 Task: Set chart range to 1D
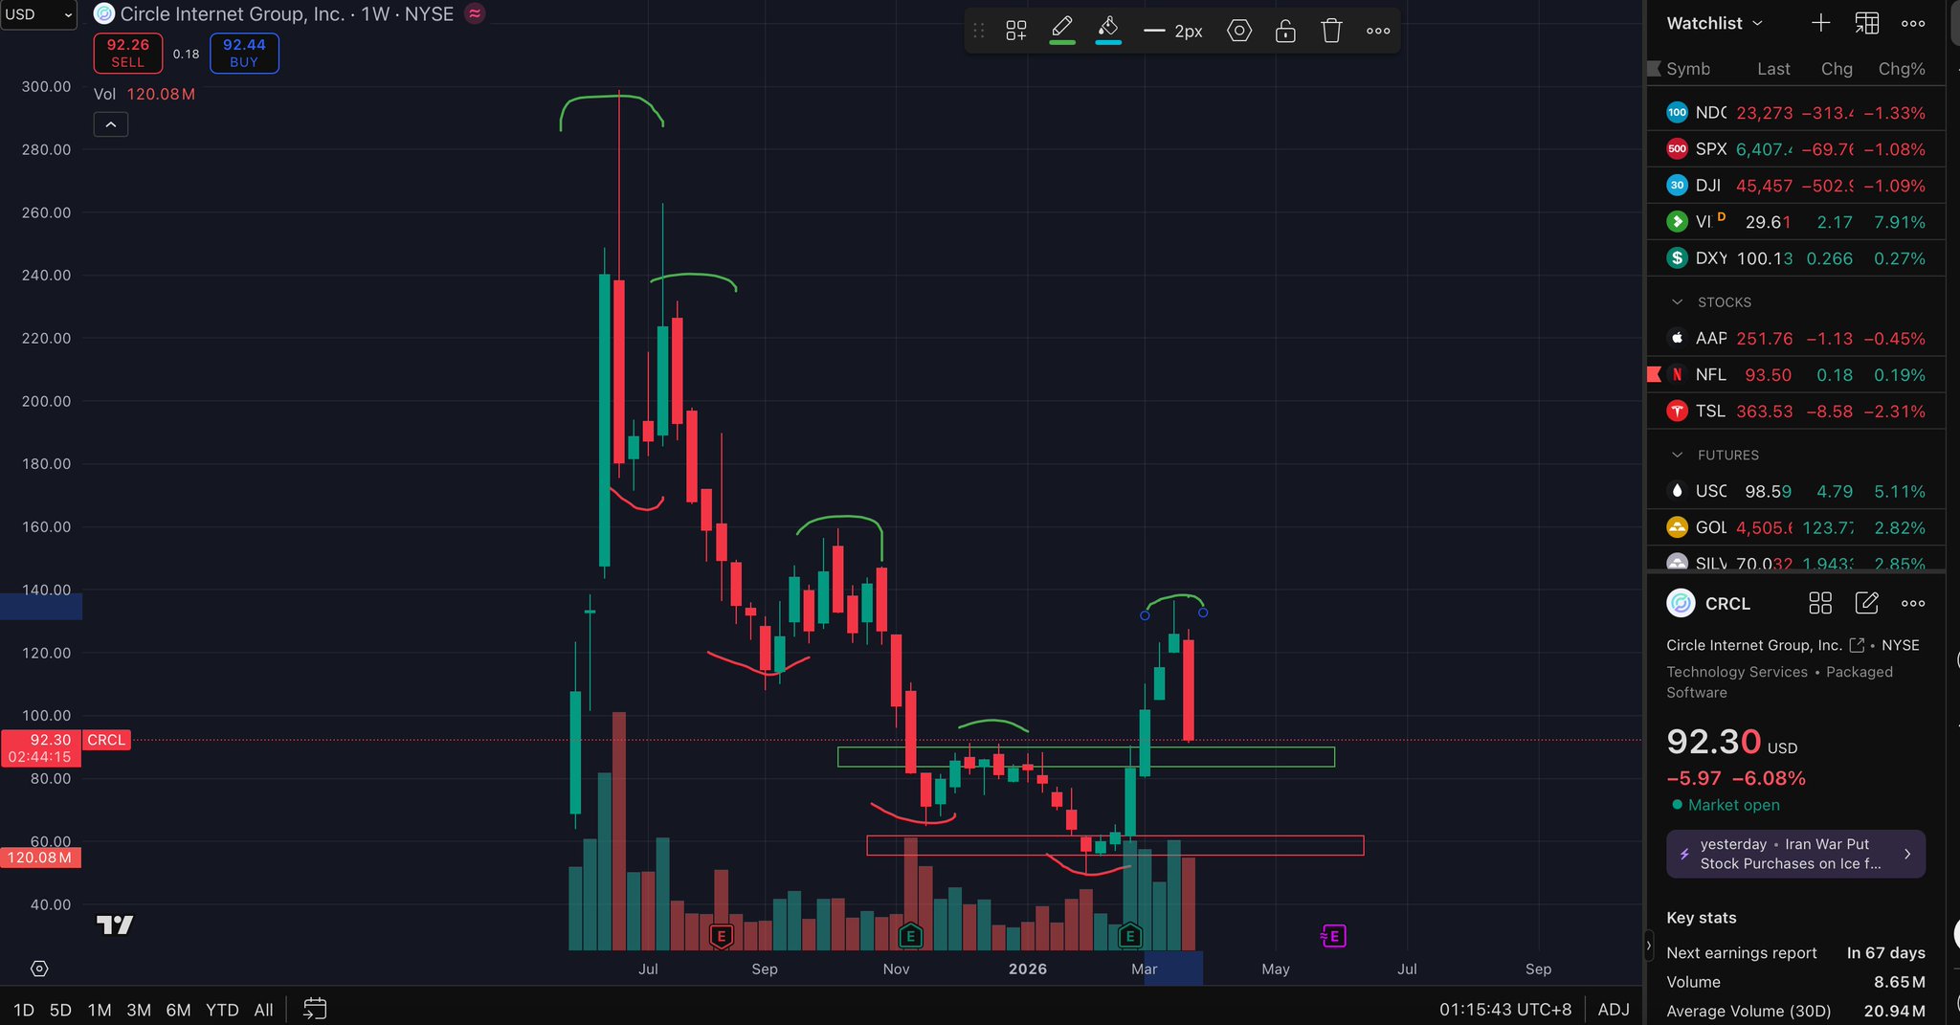click(x=24, y=1010)
